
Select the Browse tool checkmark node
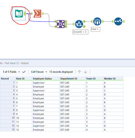coord(118,21)
